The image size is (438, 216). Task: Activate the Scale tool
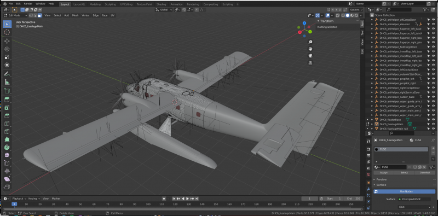pos(7,57)
